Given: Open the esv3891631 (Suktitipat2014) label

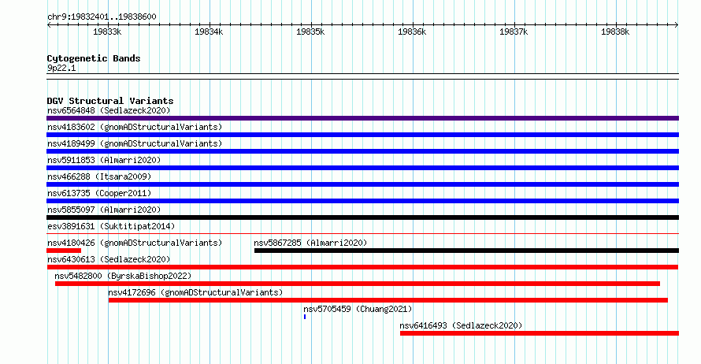Looking at the screenshot, I should (x=111, y=226).
